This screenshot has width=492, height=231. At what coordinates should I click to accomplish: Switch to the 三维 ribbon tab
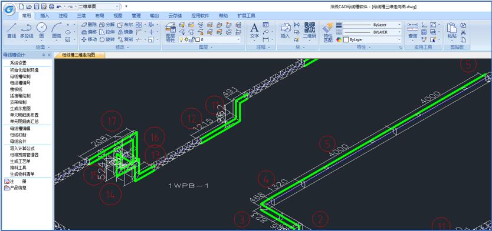point(81,16)
